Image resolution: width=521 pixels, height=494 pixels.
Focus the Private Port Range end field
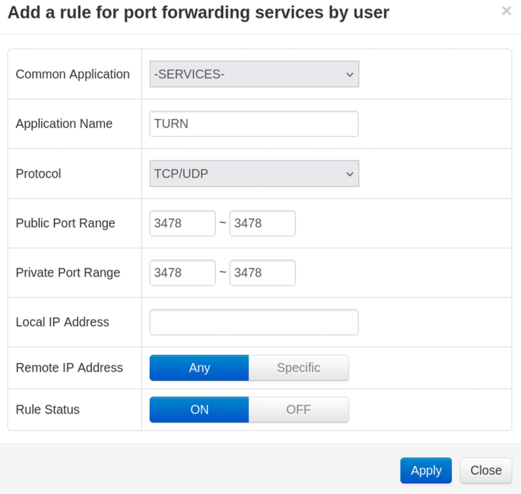pyautogui.click(x=262, y=273)
